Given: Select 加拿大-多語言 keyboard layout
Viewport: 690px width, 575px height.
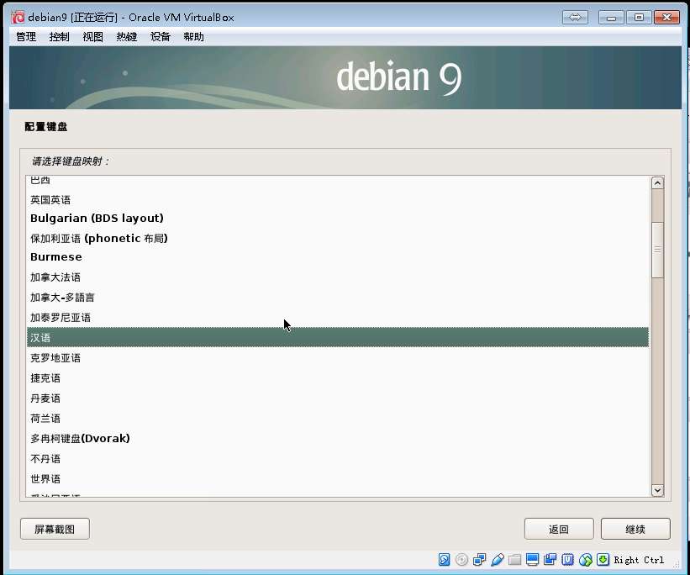Looking at the screenshot, I should tap(337, 298).
